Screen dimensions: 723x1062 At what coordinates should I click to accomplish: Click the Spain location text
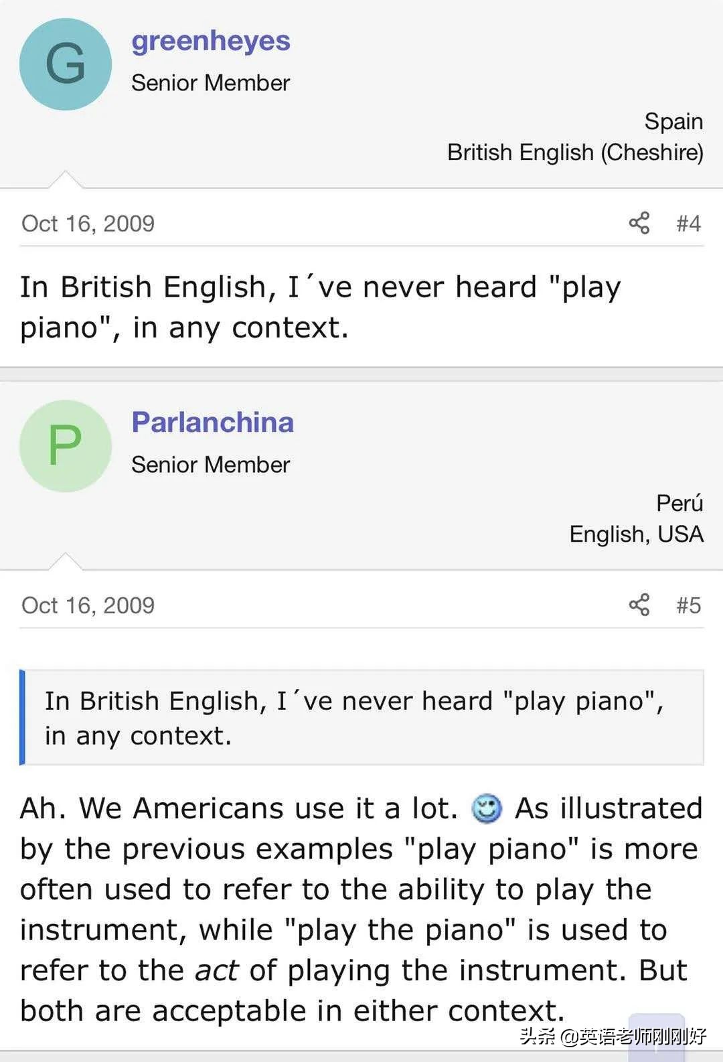pos(673,122)
